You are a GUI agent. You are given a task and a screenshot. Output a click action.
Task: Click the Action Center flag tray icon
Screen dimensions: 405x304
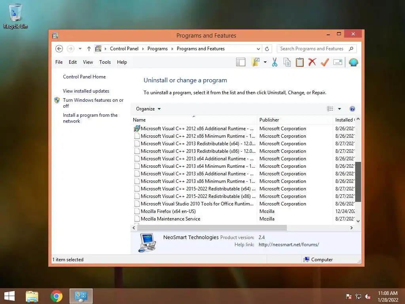click(348, 296)
